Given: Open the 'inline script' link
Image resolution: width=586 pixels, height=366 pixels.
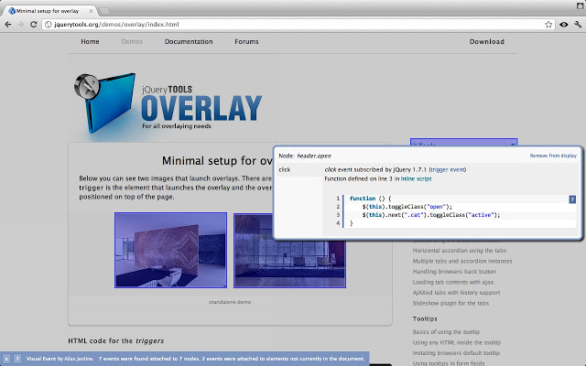Looking at the screenshot, I should pos(416,179).
